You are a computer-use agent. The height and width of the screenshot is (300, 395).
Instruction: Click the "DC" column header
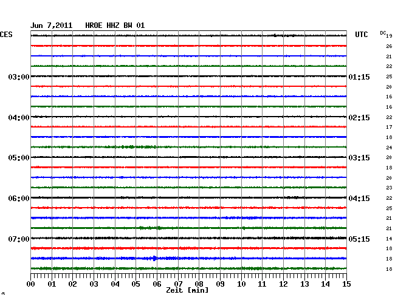tap(383, 33)
